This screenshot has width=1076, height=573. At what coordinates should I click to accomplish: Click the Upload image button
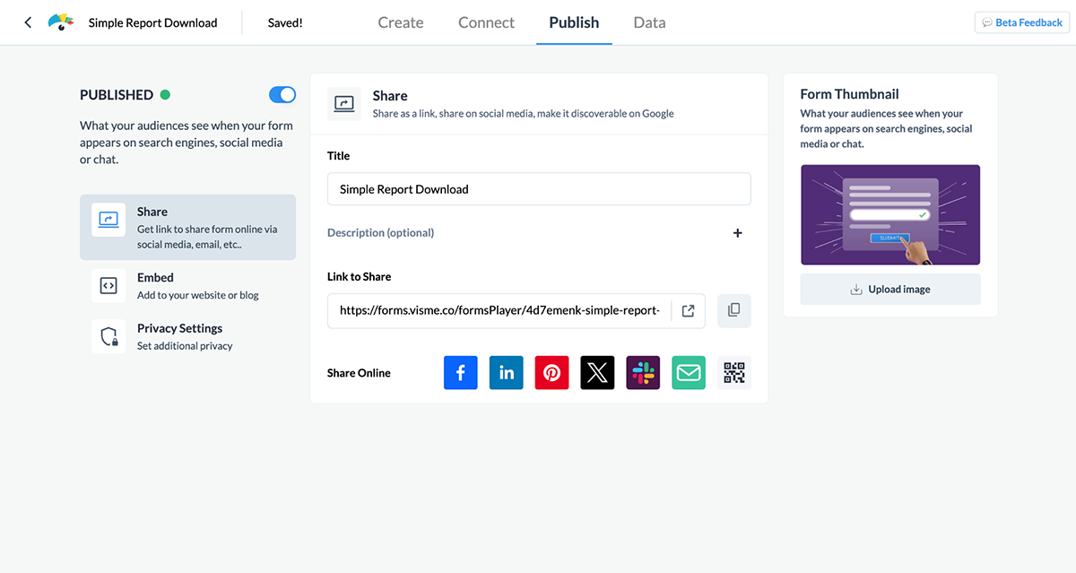(x=889, y=289)
